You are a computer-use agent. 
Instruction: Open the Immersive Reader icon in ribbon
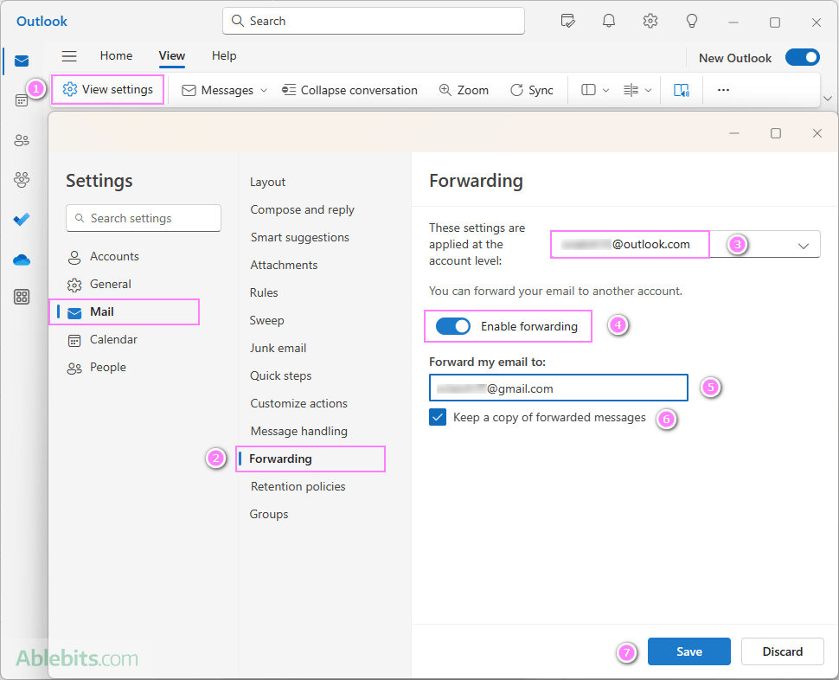point(682,90)
